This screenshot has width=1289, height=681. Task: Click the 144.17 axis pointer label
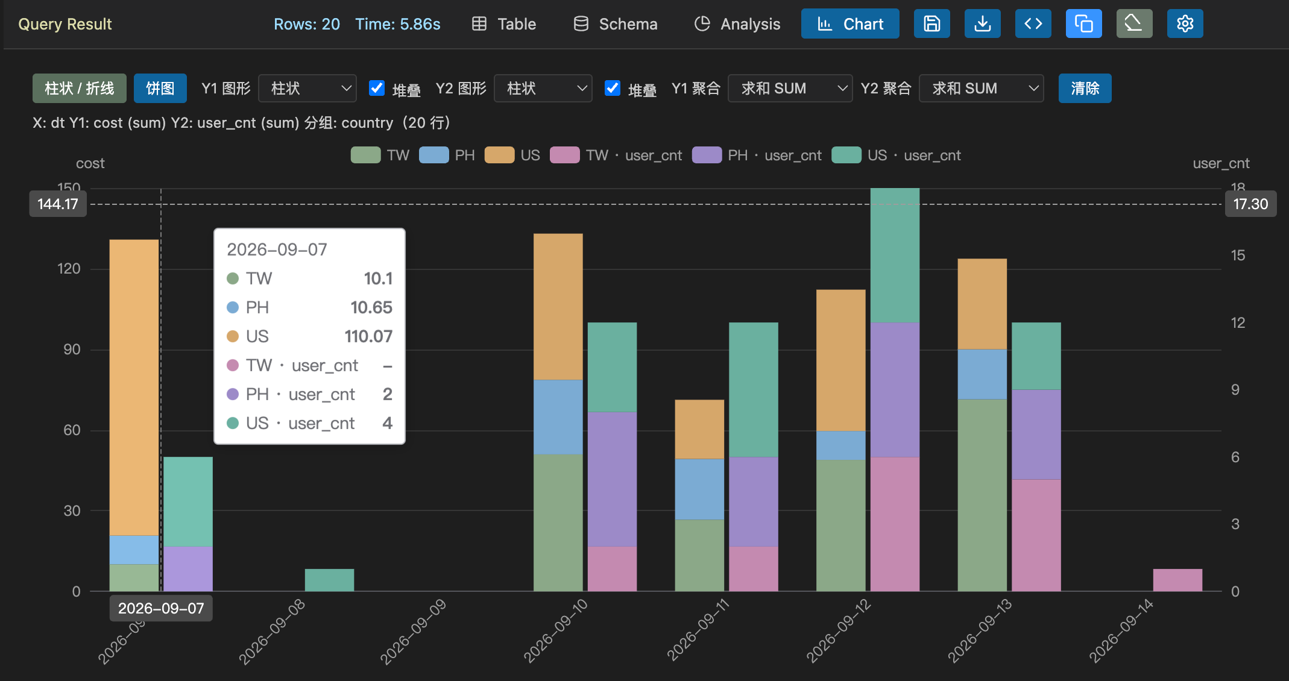[x=58, y=204]
